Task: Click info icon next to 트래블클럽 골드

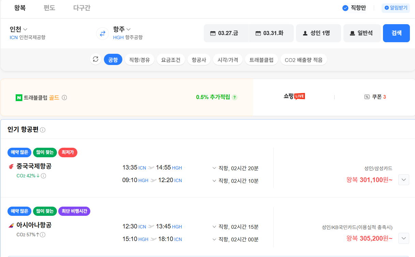Action: pyautogui.click(x=64, y=98)
